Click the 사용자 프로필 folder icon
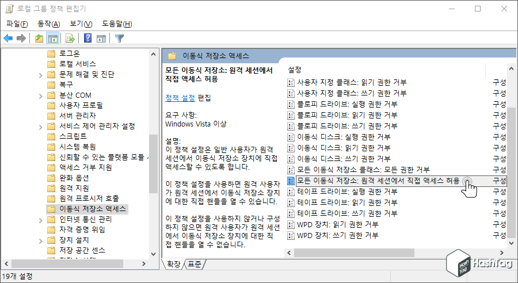 (51, 105)
